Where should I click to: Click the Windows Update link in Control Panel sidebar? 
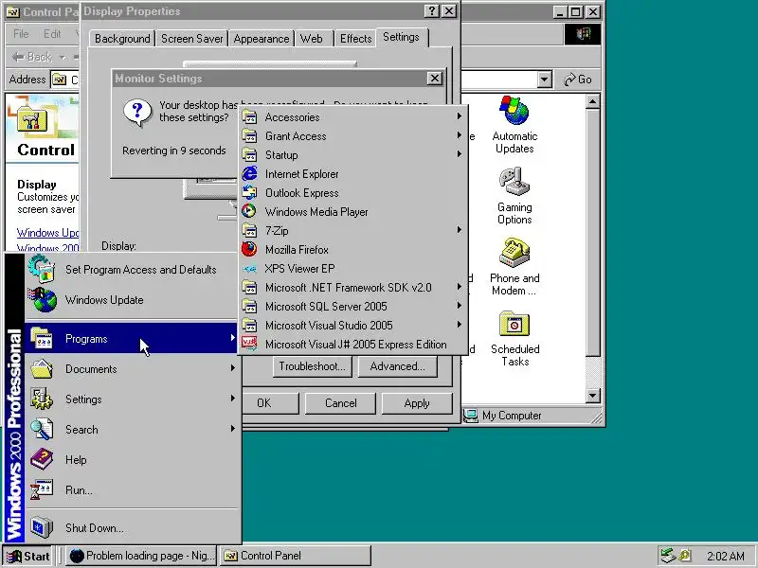pyautogui.click(x=47, y=233)
